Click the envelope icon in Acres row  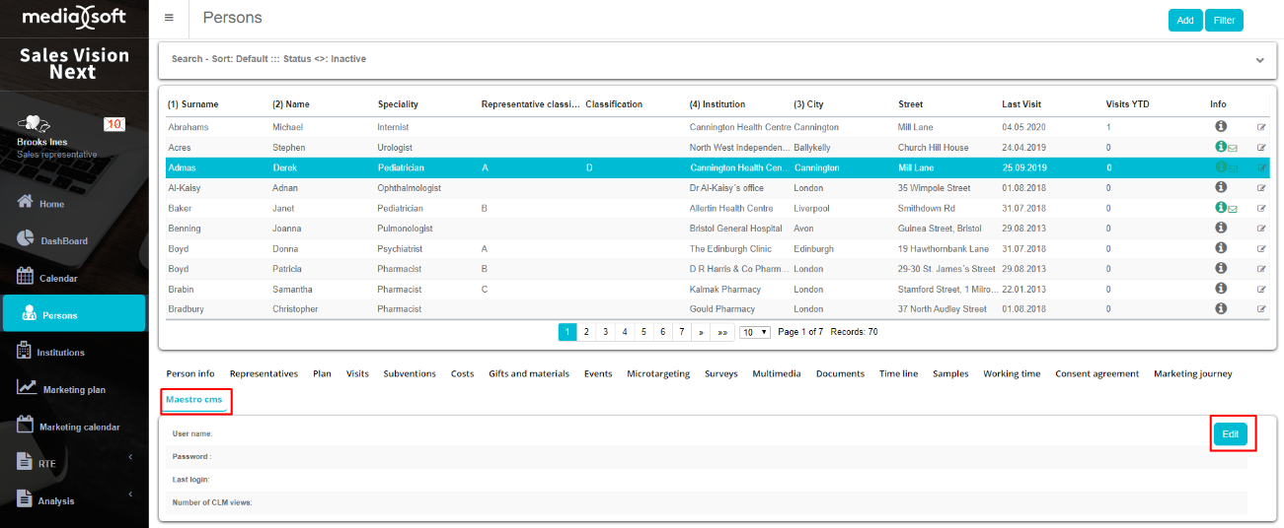click(1233, 148)
